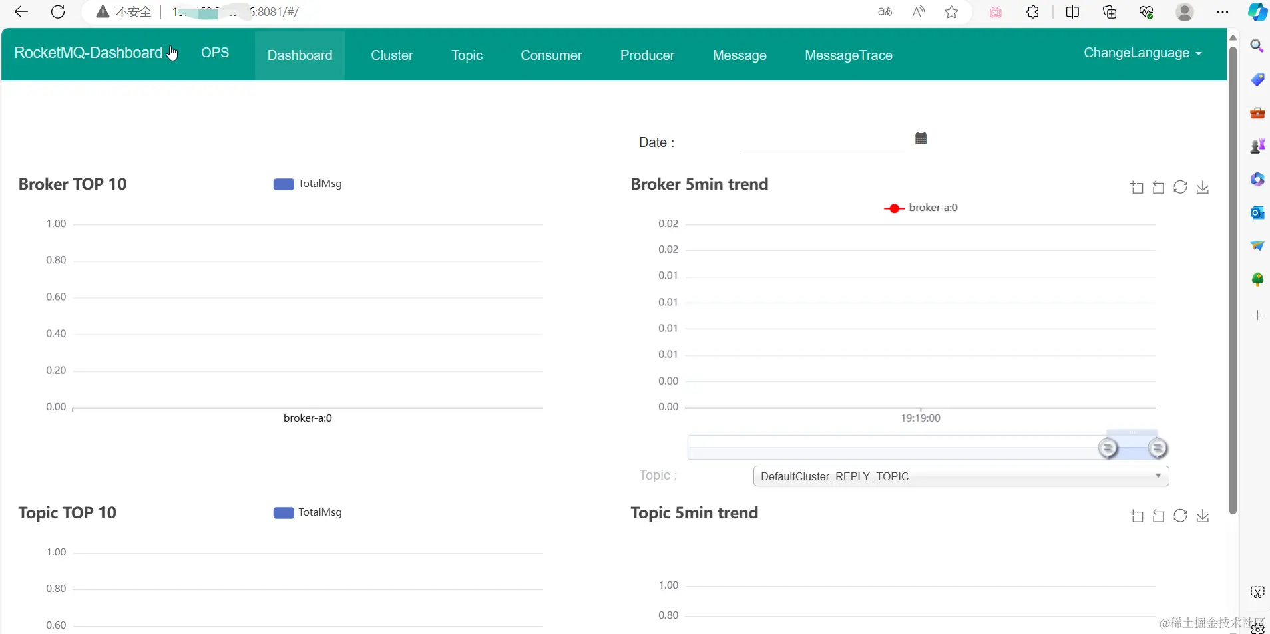
Task: Launch the Copilot sidebar icon
Action: (1257, 12)
